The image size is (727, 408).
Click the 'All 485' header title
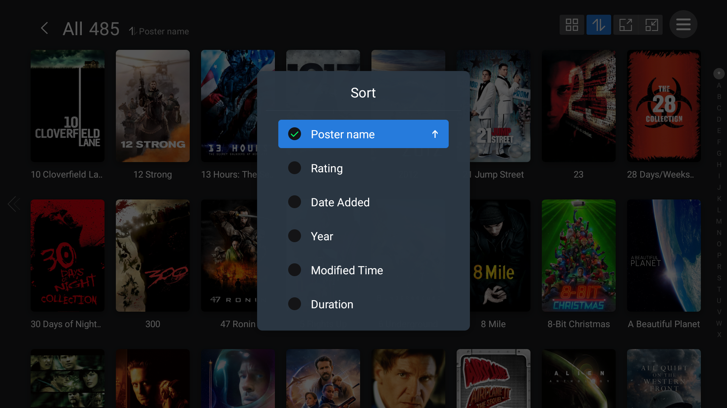(x=91, y=29)
